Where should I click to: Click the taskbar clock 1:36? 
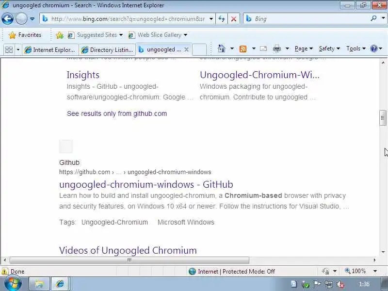364,284
